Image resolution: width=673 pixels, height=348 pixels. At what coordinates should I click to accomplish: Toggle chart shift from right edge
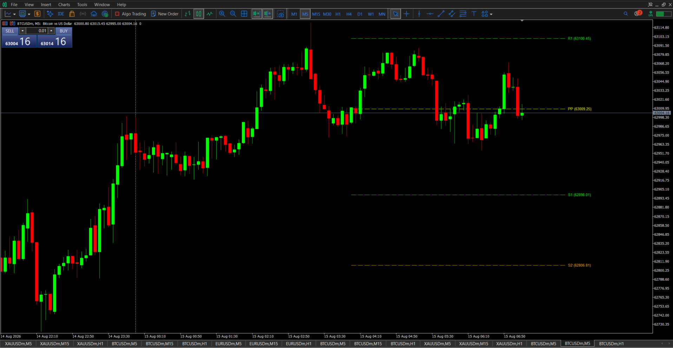(x=268, y=14)
